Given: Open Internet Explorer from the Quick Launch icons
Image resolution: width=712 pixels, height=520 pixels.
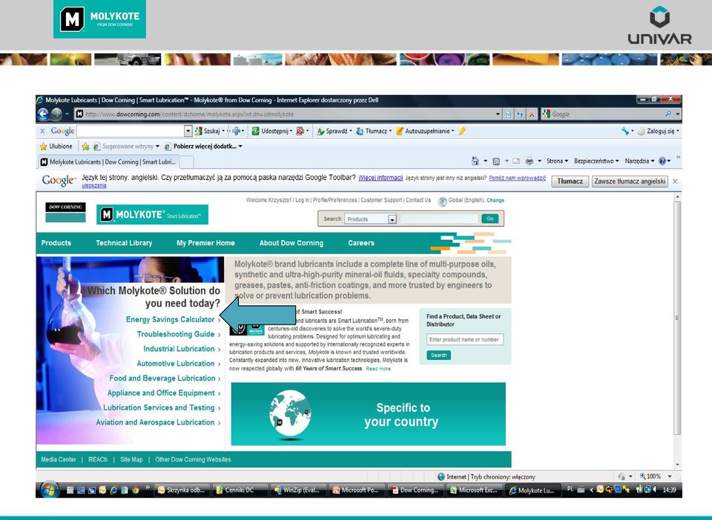Looking at the screenshot, I should [113, 490].
